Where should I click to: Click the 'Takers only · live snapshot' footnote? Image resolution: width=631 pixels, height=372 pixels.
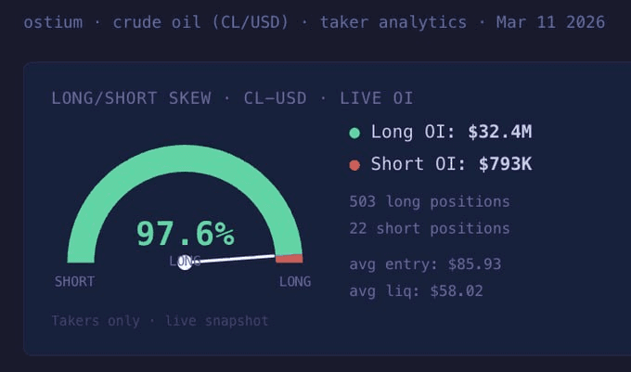(160, 321)
